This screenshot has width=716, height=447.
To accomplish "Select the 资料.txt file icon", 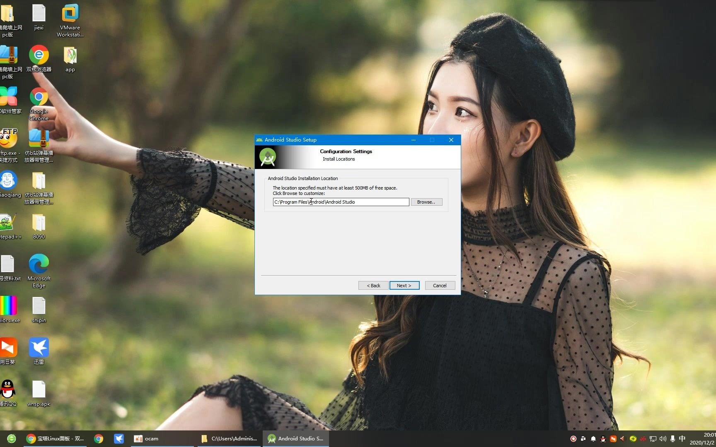I will pos(9,268).
